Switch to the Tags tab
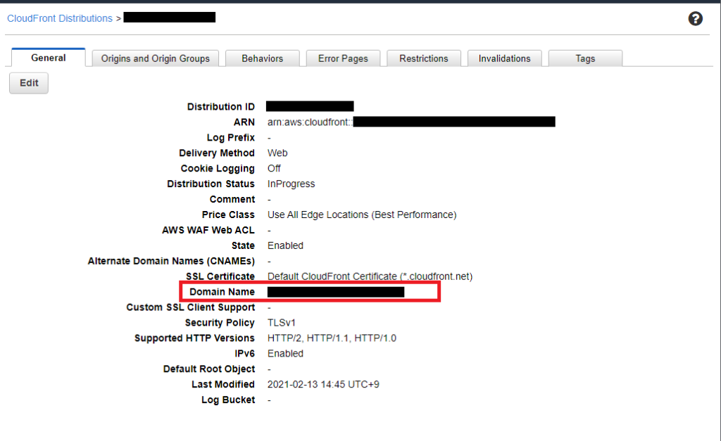The image size is (721, 441). click(x=585, y=58)
